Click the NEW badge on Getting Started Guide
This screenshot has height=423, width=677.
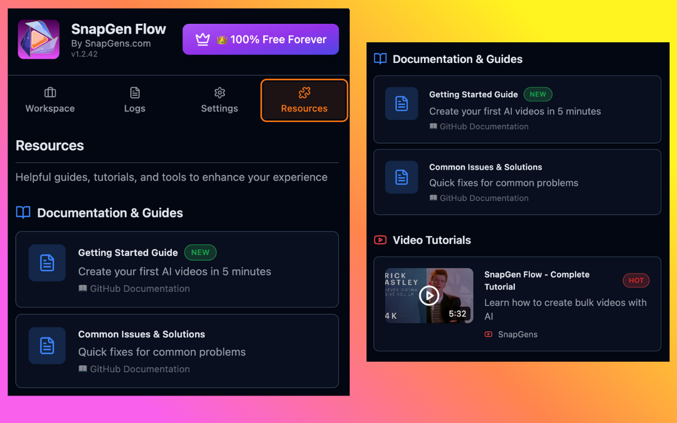click(x=200, y=252)
